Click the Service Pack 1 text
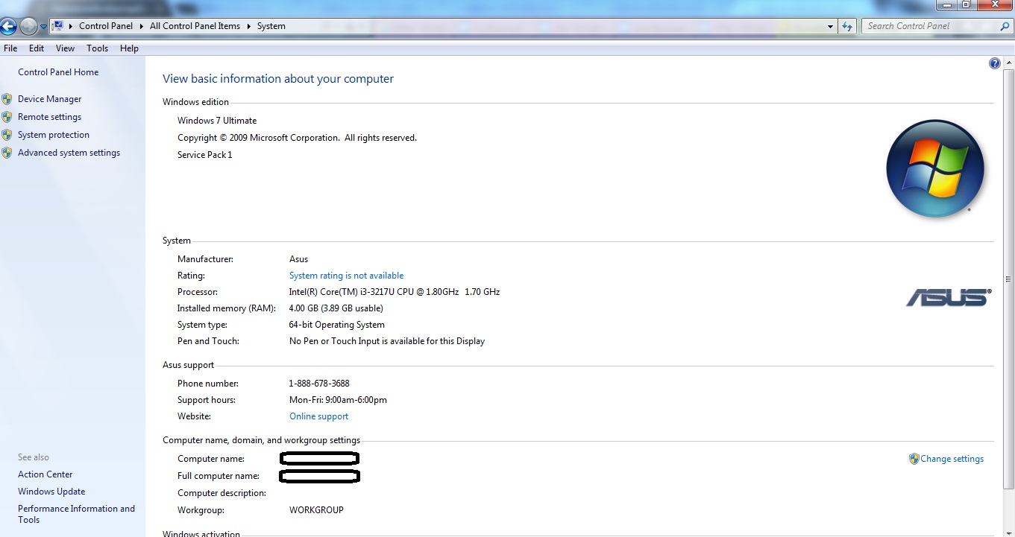 click(205, 155)
